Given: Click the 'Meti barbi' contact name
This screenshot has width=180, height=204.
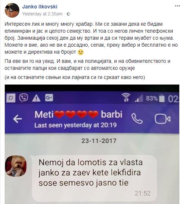Looking at the screenshot, I should [x=78, y=114].
